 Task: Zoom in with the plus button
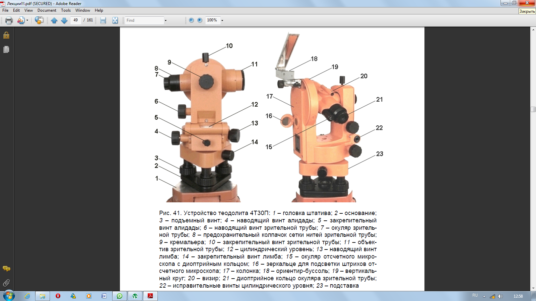(200, 20)
